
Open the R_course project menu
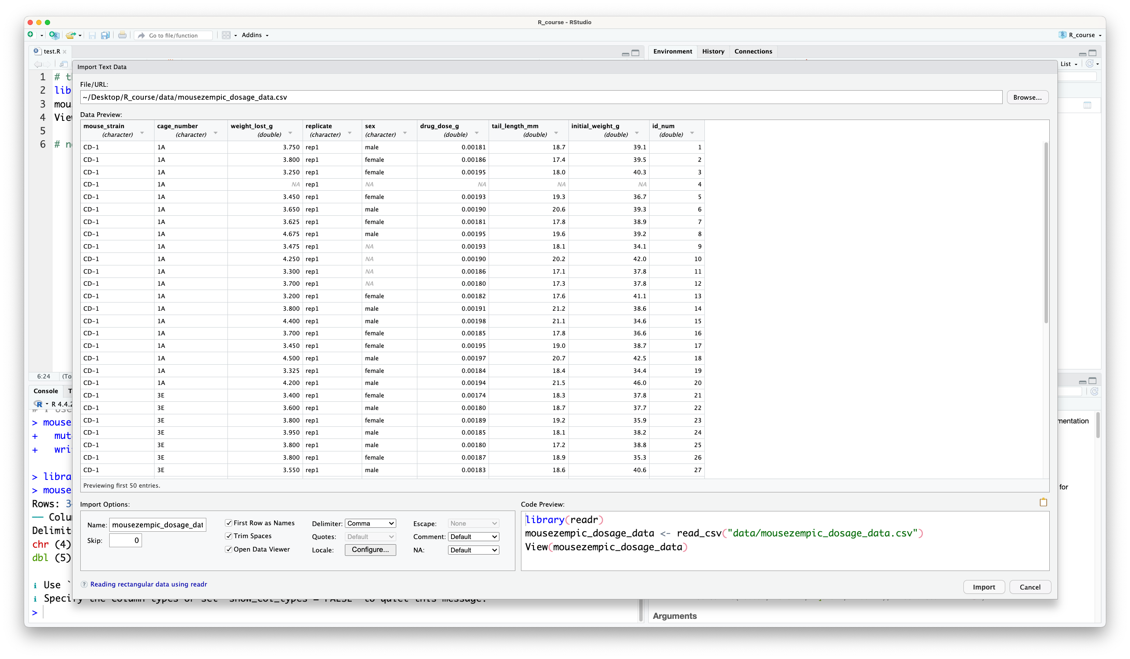(1081, 35)
